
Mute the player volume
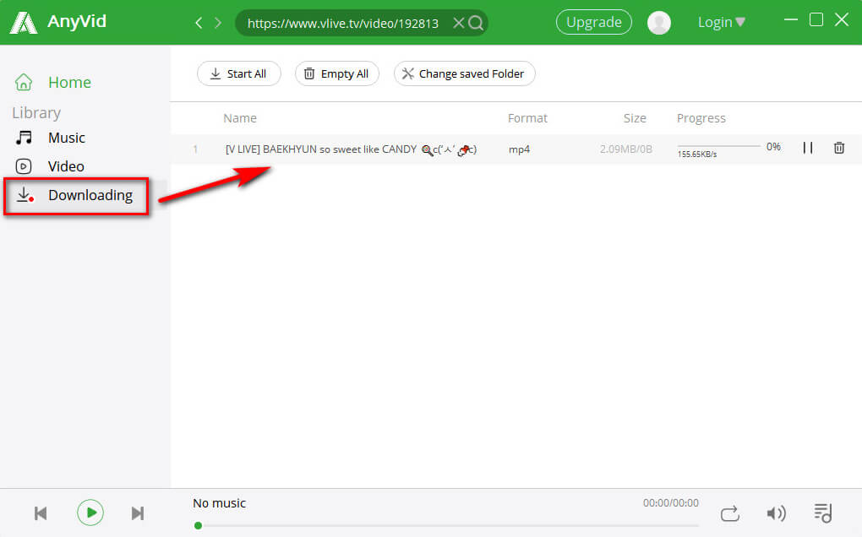click(775, 513)
